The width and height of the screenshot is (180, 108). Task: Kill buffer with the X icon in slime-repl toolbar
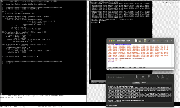pyautogui.click(x=149, y=41)
